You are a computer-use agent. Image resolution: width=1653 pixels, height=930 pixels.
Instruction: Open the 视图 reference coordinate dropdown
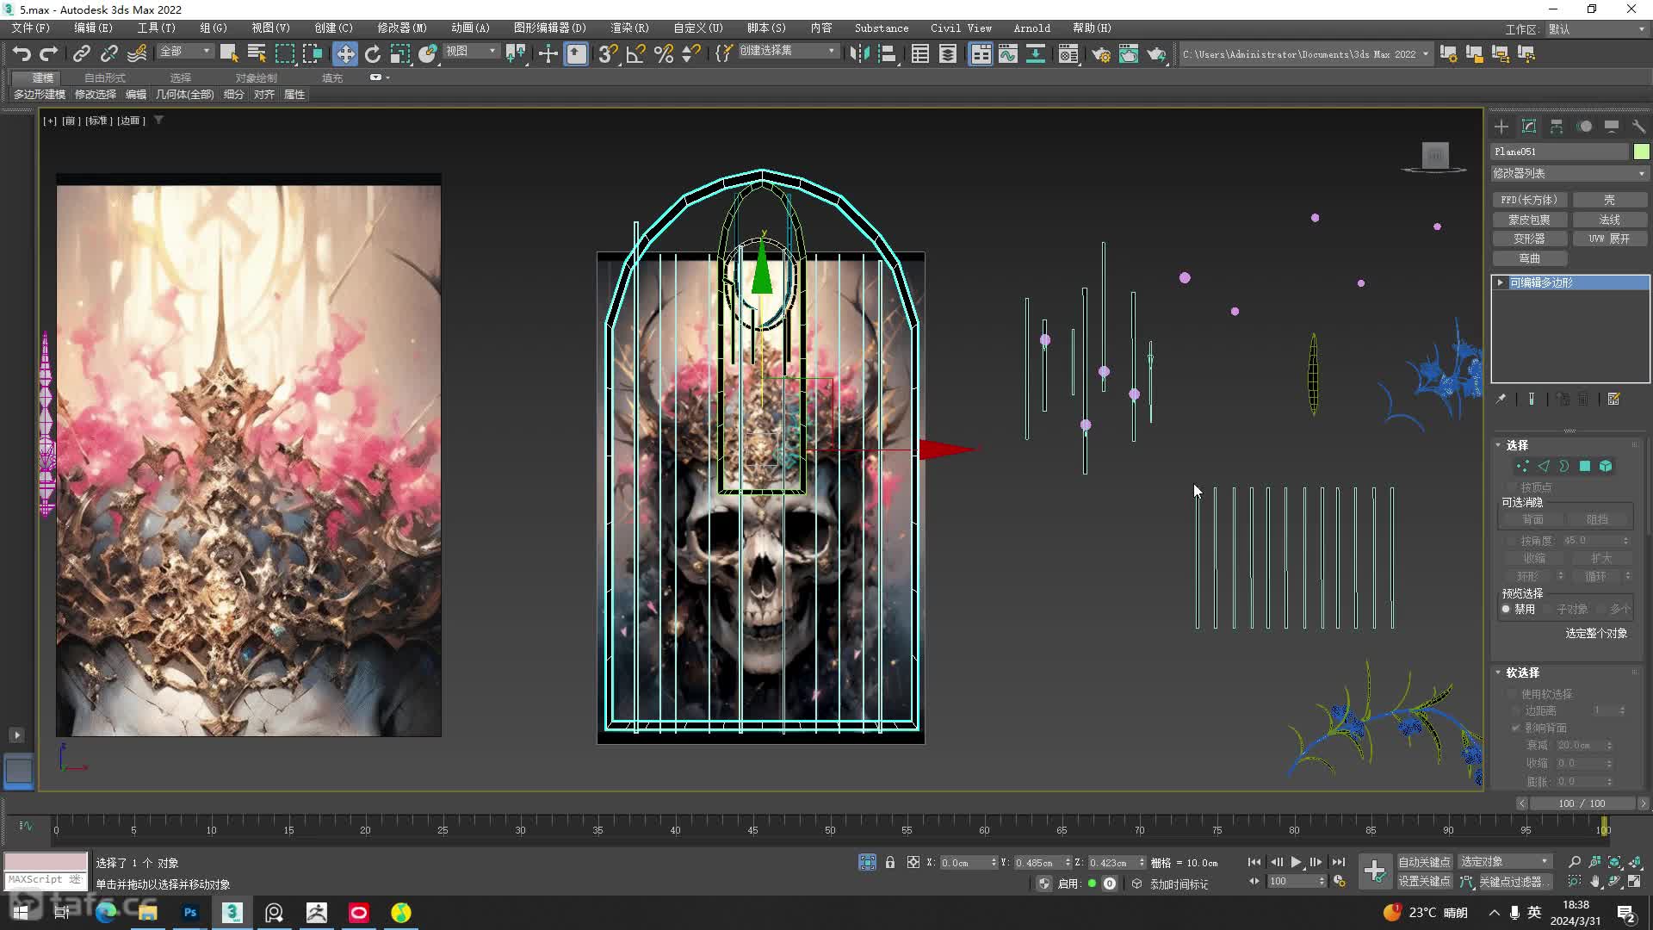[471, 51]
